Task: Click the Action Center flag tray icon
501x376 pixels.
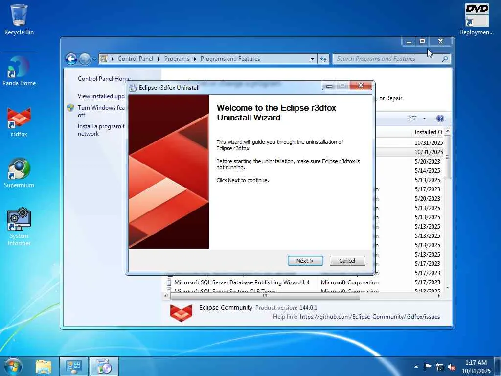Action: 428,366
